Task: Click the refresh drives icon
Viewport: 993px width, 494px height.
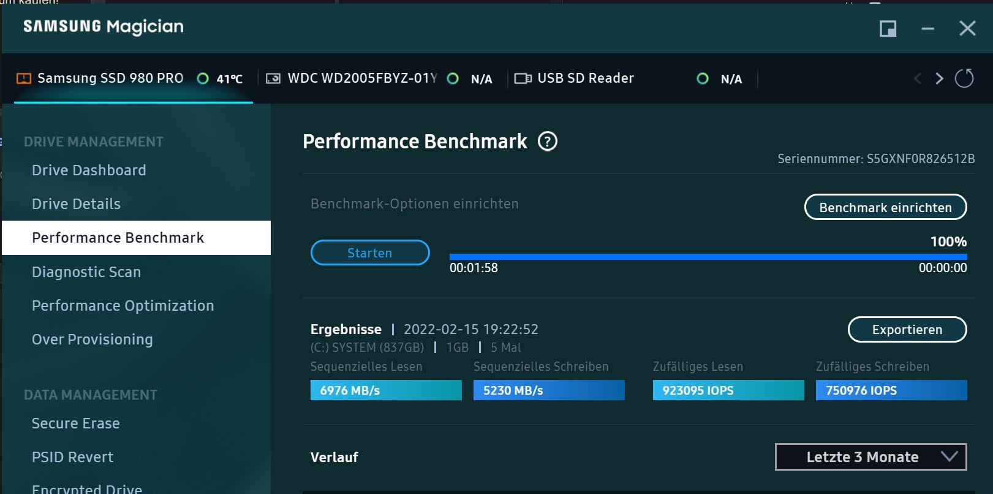Action: pyautogui.click(x=964, y=78)
